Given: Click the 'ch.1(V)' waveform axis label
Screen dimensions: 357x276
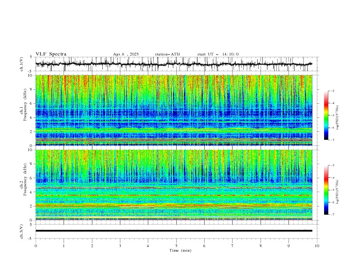Looking at the screenshot, I should (22, 64).
